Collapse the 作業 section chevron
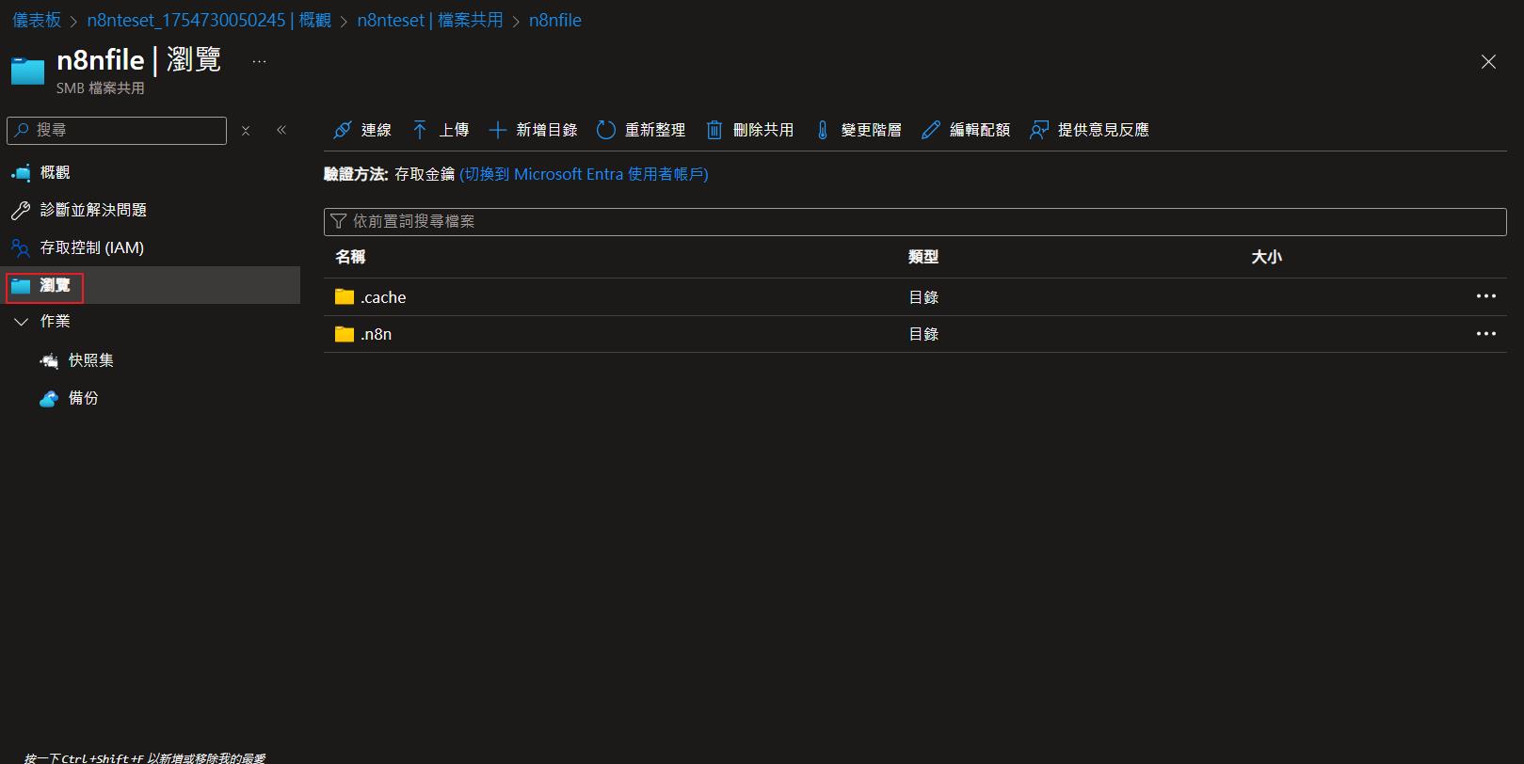Viewport: 1524px width, 764px height. click(22, 322)
